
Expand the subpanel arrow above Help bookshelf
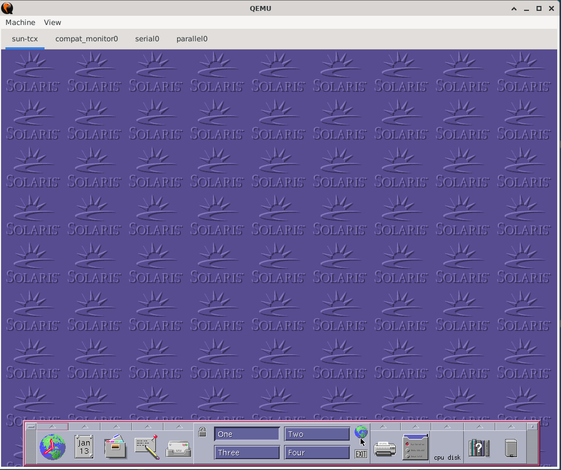tap(478, 427)
